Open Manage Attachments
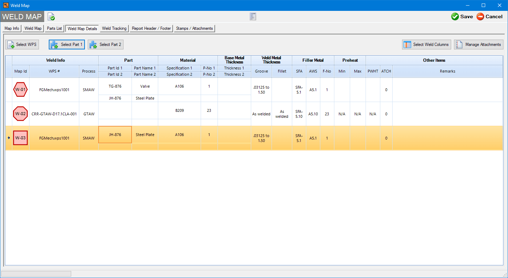 (x=479, y=45)
